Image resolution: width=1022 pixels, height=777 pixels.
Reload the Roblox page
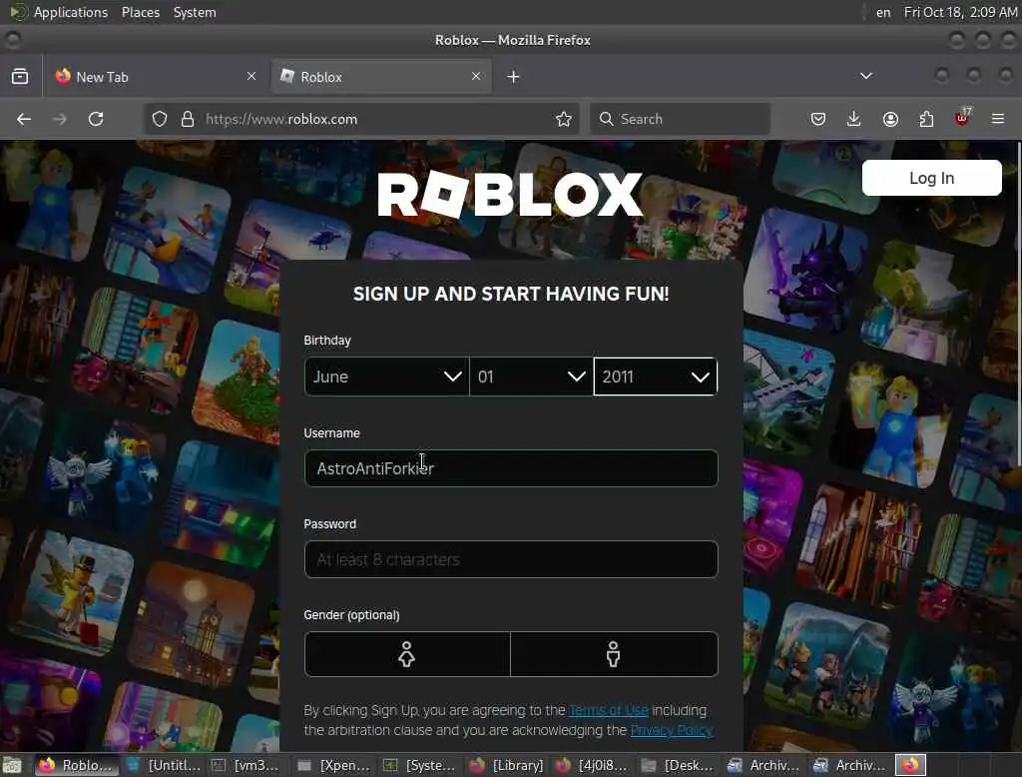pos(96,120)
